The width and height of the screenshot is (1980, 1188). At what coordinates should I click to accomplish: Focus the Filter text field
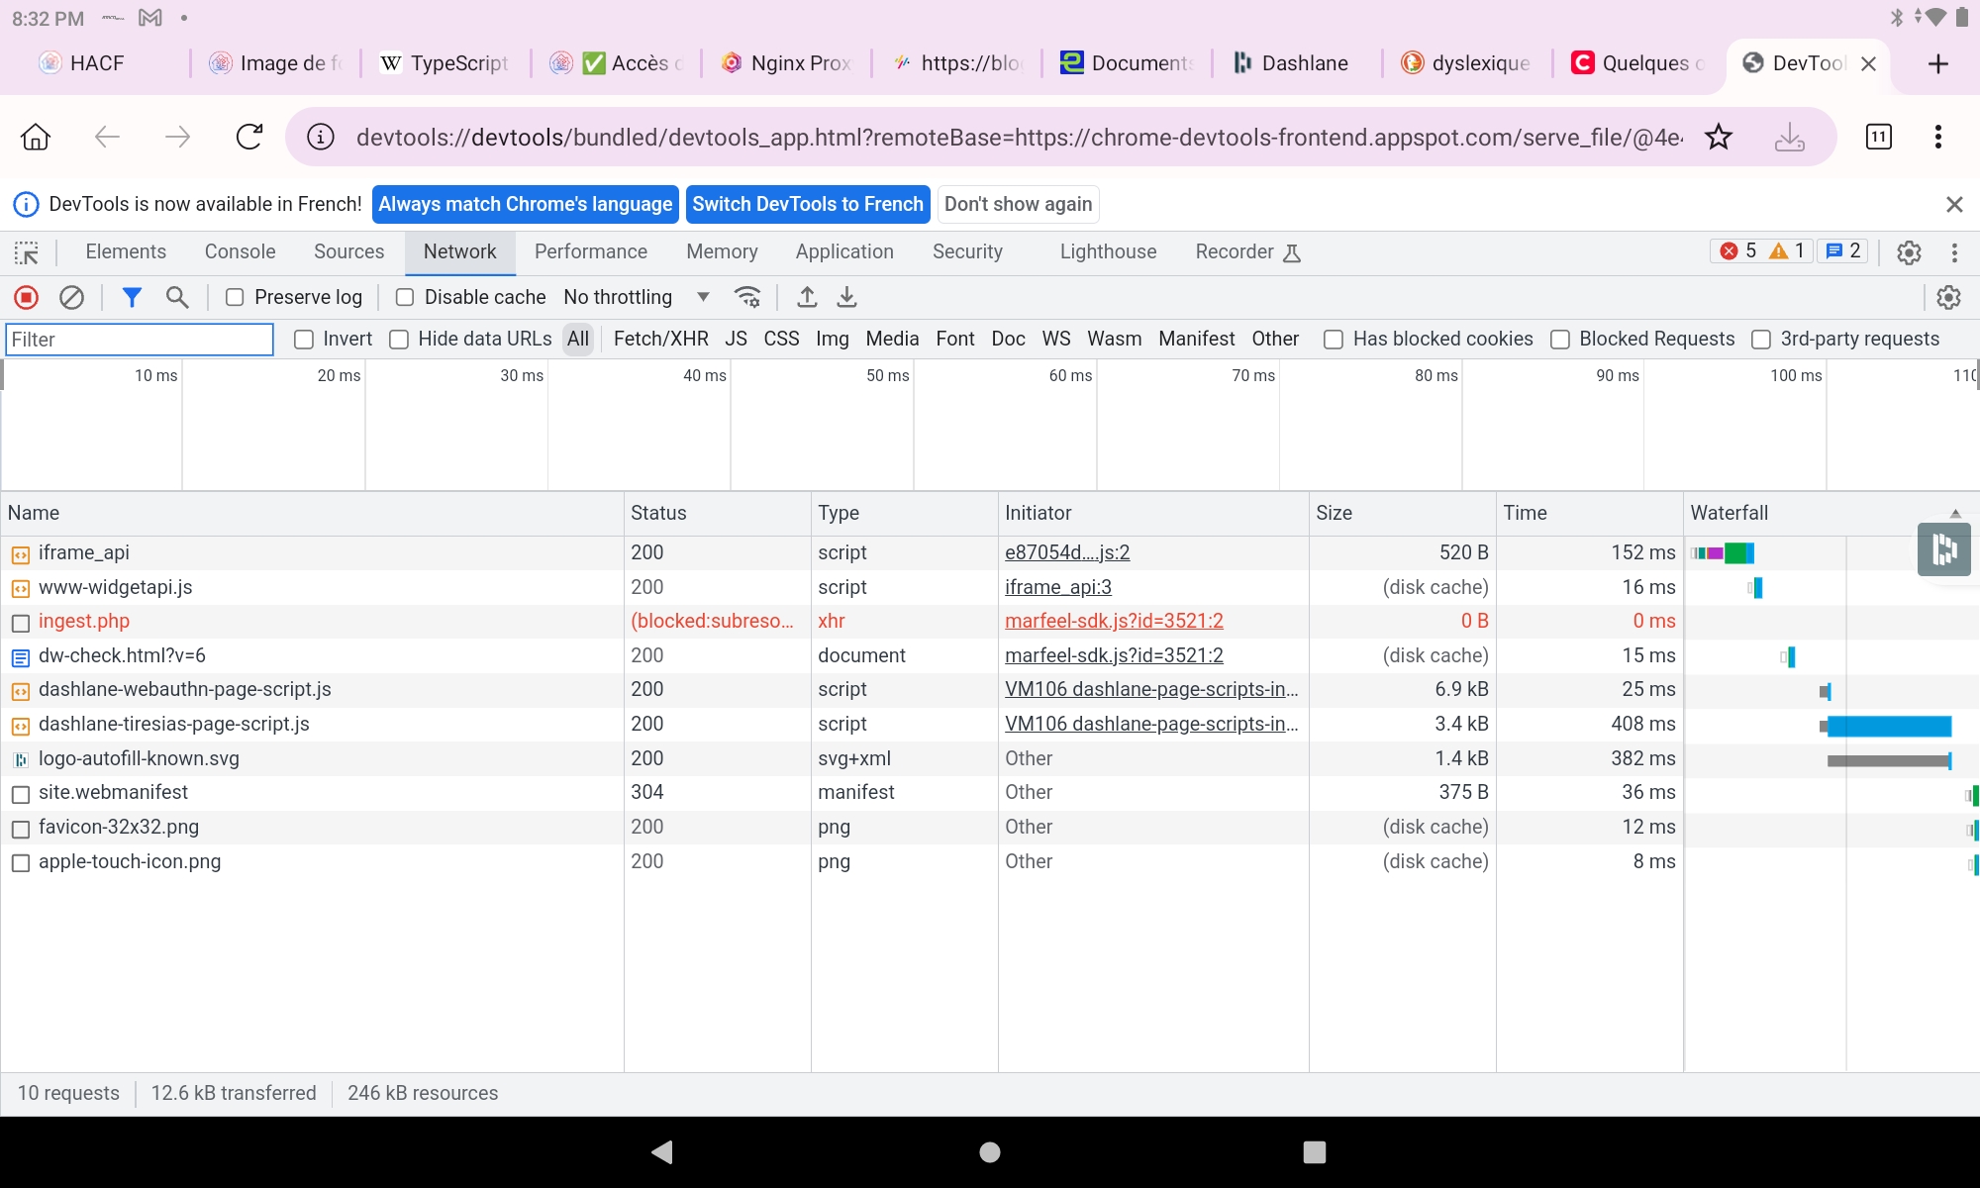(140, 340)
